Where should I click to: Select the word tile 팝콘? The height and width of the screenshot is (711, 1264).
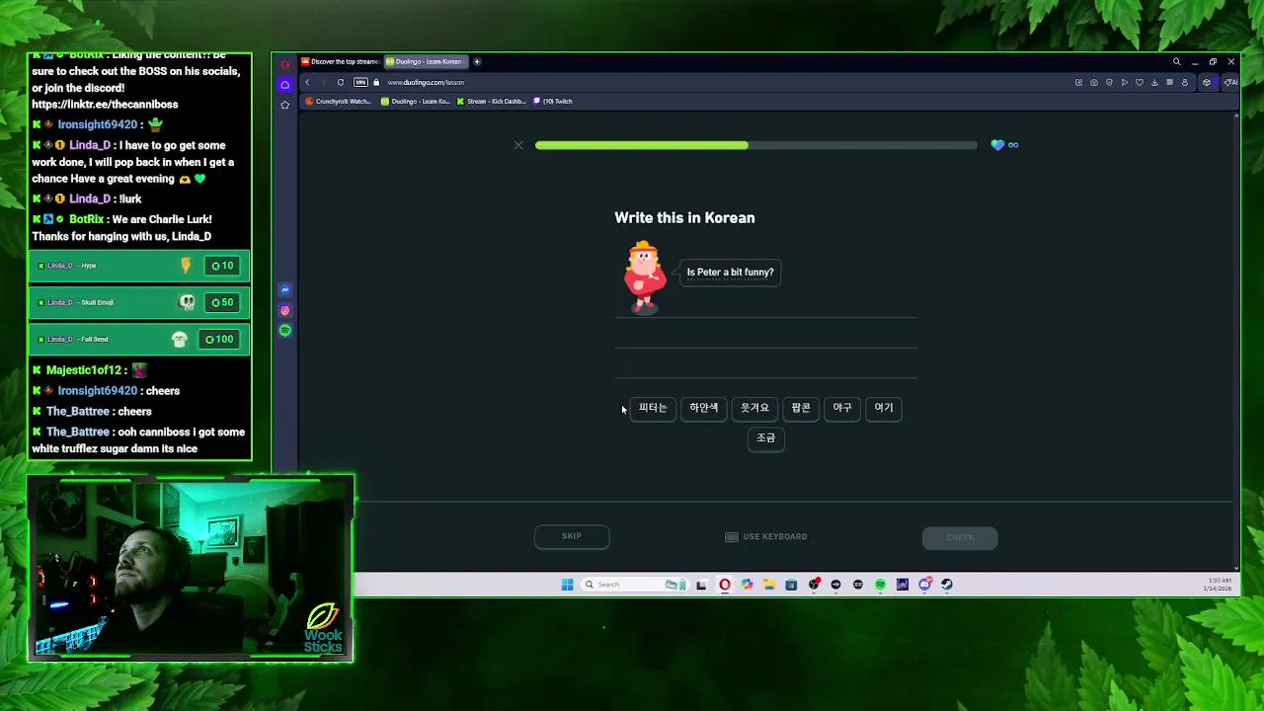801,408
